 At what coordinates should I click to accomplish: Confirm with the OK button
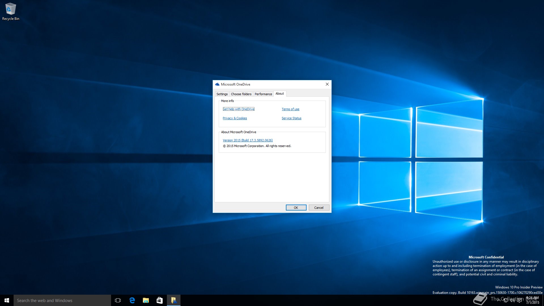tap(296, 208)
